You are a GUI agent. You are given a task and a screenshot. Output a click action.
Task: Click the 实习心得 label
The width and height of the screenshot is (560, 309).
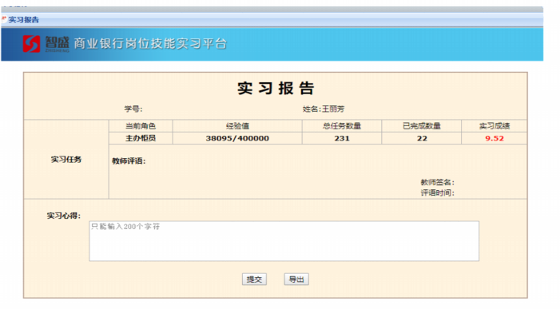tap(64, 216)
